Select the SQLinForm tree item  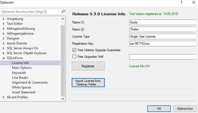15,58
